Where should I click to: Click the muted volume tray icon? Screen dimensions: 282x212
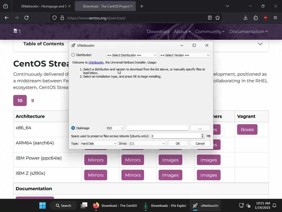[x=248, y=205]
